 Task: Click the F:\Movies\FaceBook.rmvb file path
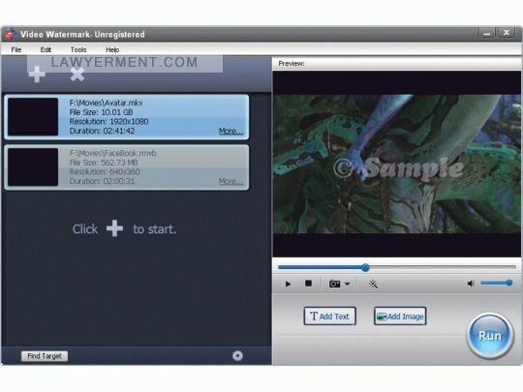pos(112,153)
